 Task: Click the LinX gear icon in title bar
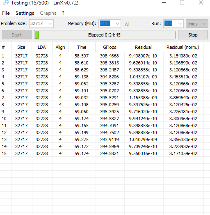6,3
